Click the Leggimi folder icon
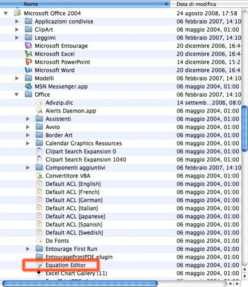 coord(29,38)
